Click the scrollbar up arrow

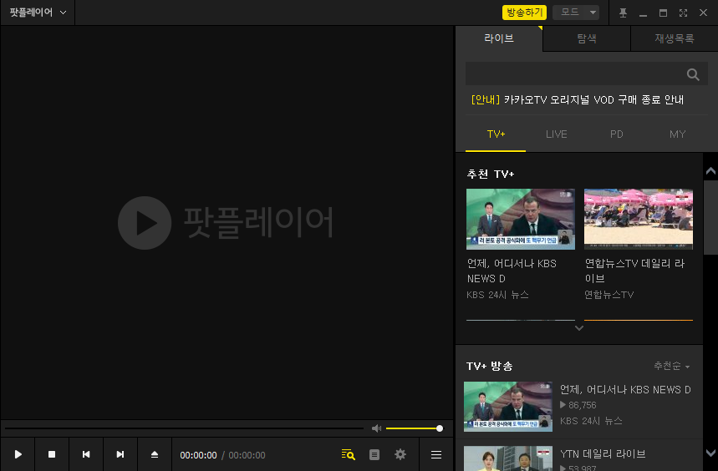tap(710, 171)
